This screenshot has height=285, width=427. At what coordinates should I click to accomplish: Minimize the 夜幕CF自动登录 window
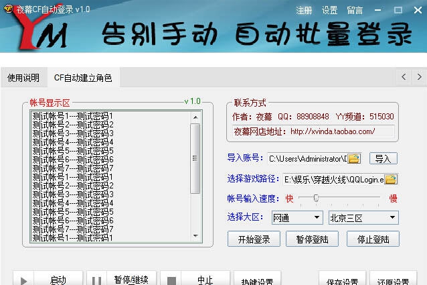377,10
